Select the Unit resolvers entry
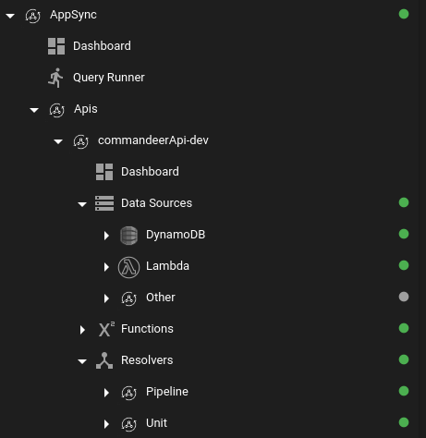426x438 pixels. (x=156, y=423)
